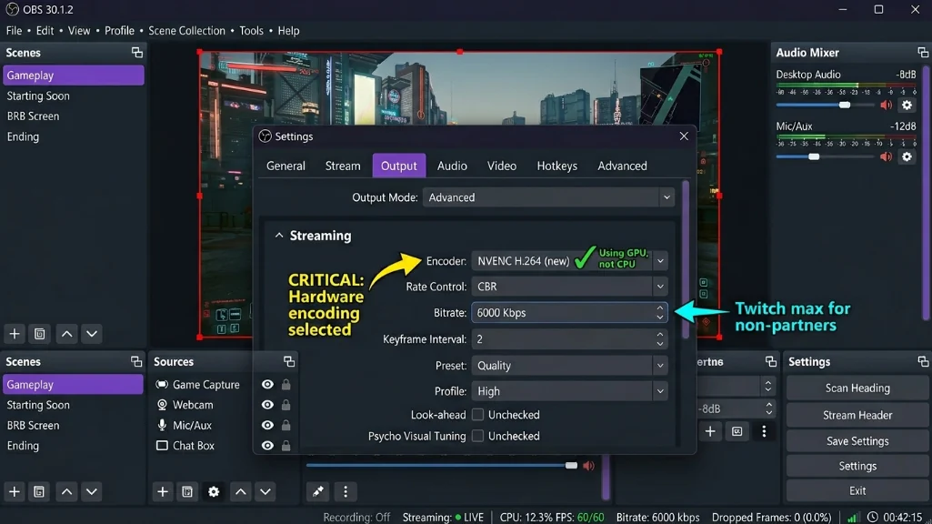Pop out the bottom-right Settings dock
This screenshot has height=524, width=932.
923,362
